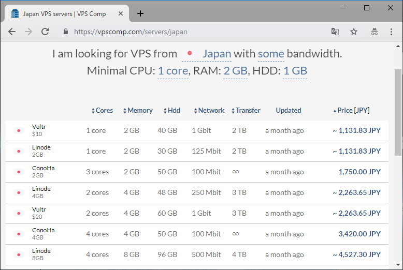Sort table by Memory column
Screen dimensions: 403x270
(x=138, y=110)
